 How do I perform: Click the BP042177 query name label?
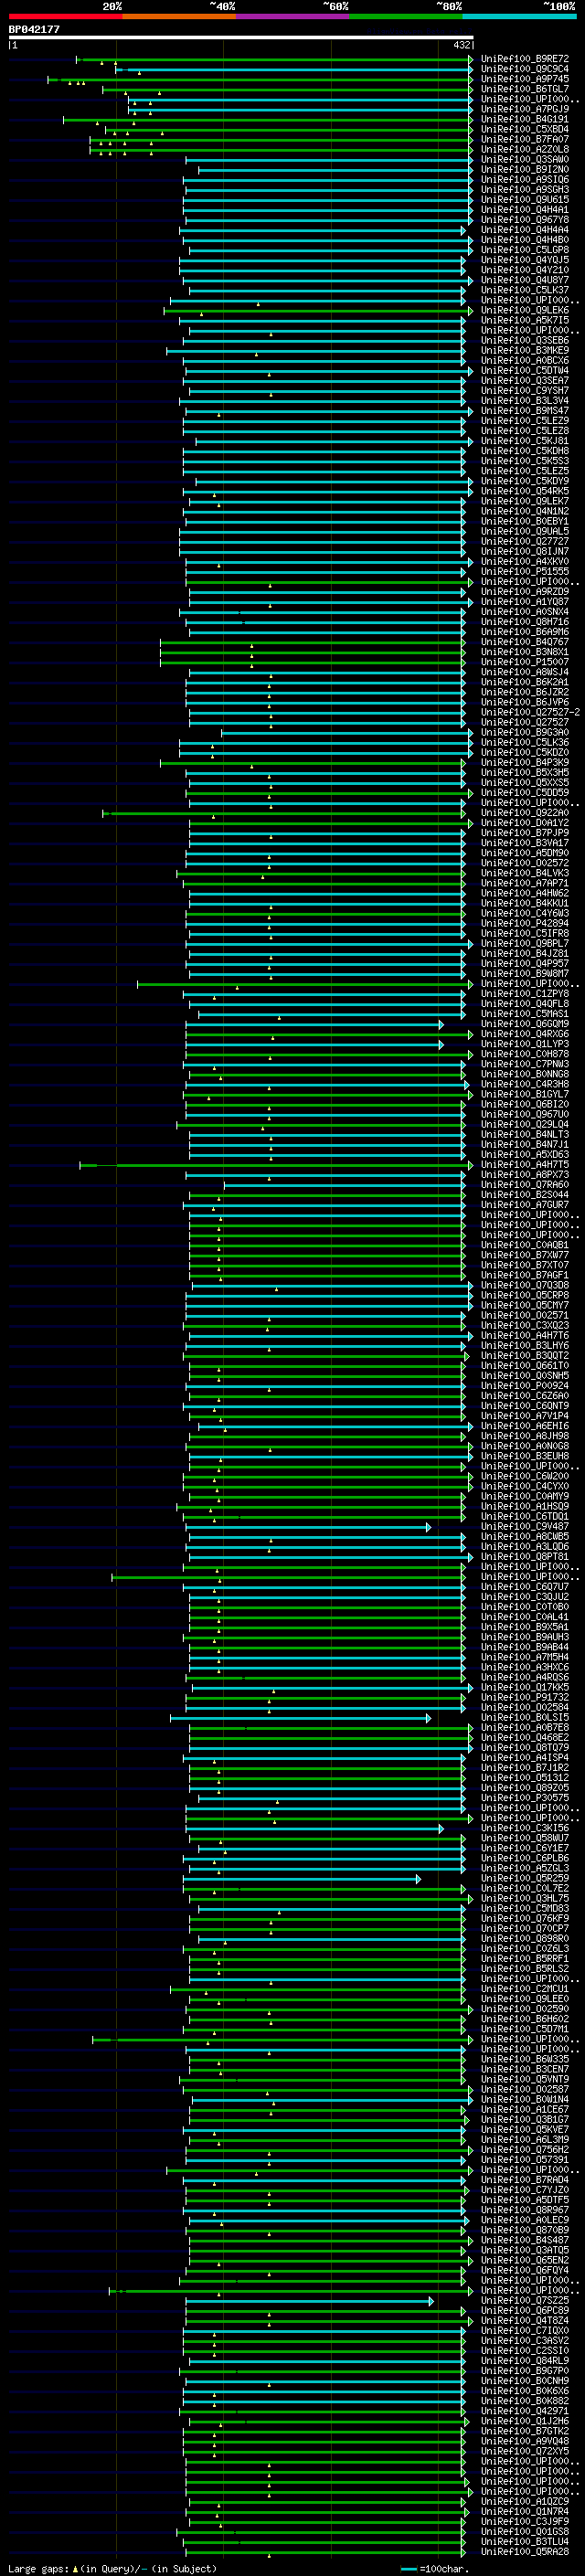[34, 30]
